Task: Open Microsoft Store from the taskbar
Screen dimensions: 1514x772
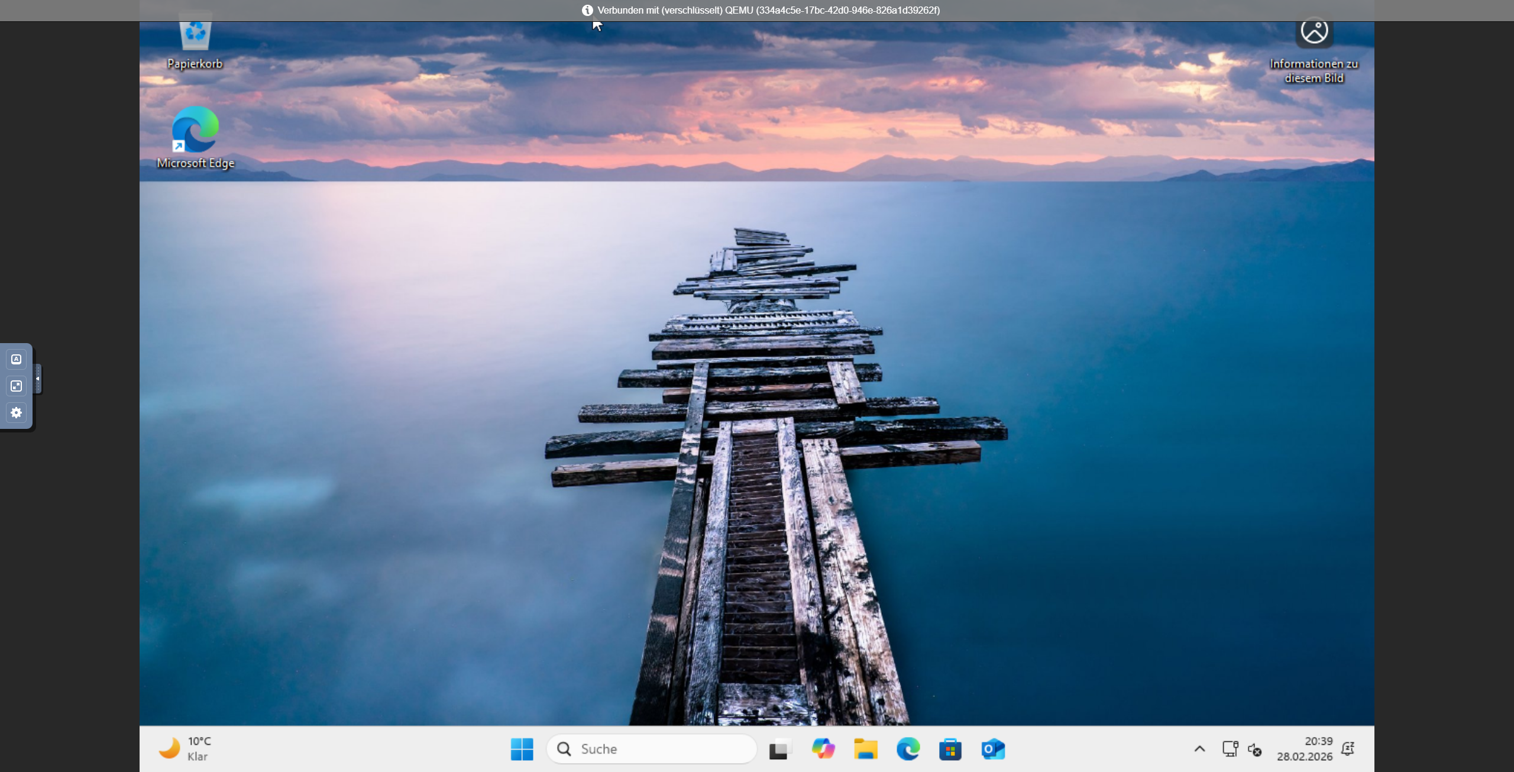Action: point(950,749)
